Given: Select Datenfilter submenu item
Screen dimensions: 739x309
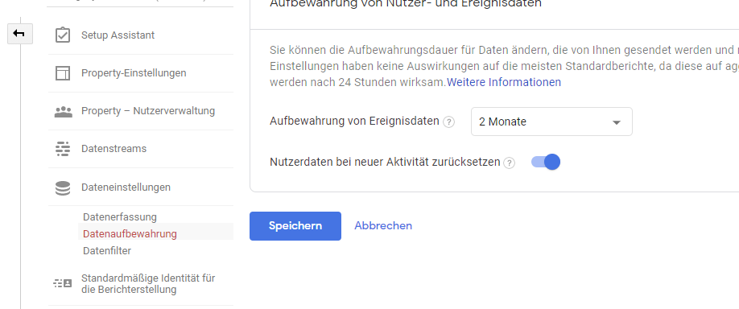Looking at the screenshot, I should coord(107,250).
